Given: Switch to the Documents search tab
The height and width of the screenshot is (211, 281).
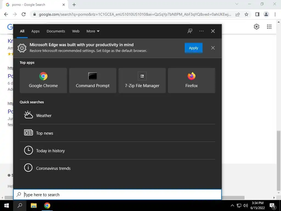Looking at the screenshot, I should point(56,31).
